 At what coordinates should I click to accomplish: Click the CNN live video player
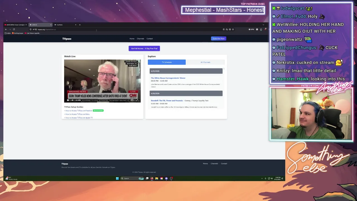(102, 81)
